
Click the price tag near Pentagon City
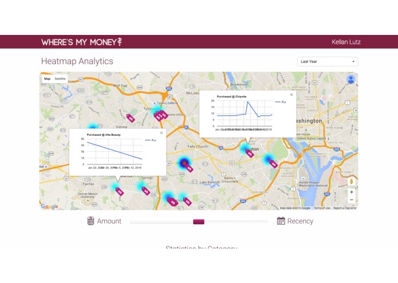tap(273, 164)
